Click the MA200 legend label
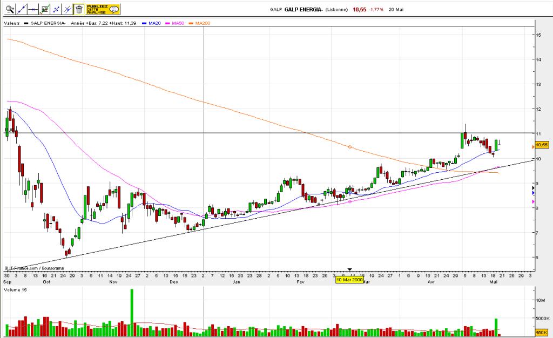The height and width of the screenshot is (338, 553). tap(203, 23)
